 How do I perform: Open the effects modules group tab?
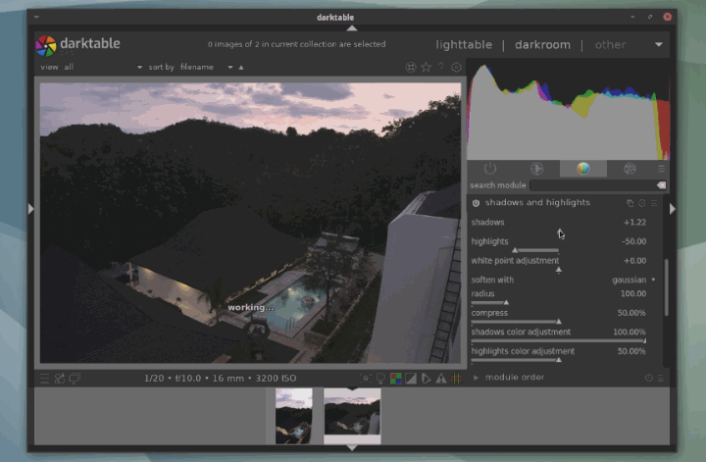pyautogui.click(x=630, y=169)
